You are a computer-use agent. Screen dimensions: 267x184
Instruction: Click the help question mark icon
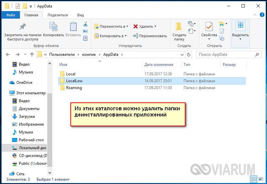[262, 15]
